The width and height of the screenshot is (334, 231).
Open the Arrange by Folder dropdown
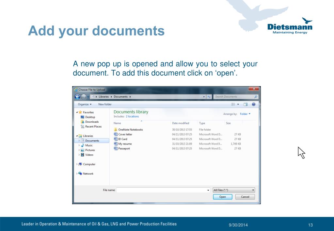(245, 114)
